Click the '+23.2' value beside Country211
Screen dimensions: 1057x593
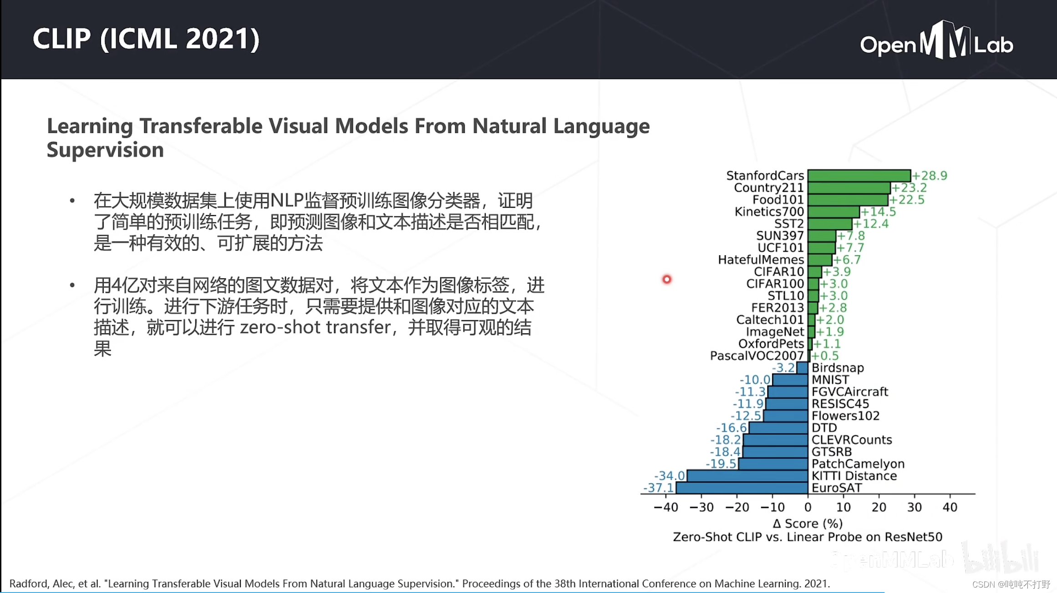coord(909,187)
